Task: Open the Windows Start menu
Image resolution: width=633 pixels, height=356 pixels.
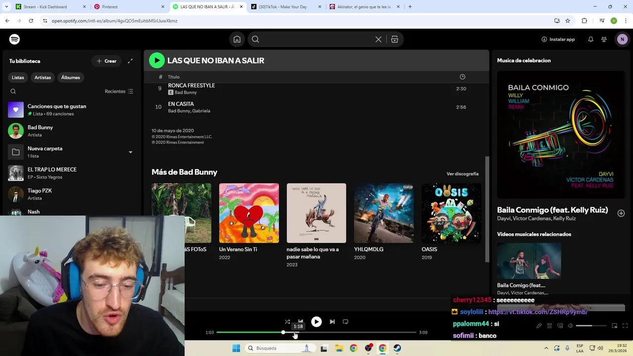Action: point(236,348)
